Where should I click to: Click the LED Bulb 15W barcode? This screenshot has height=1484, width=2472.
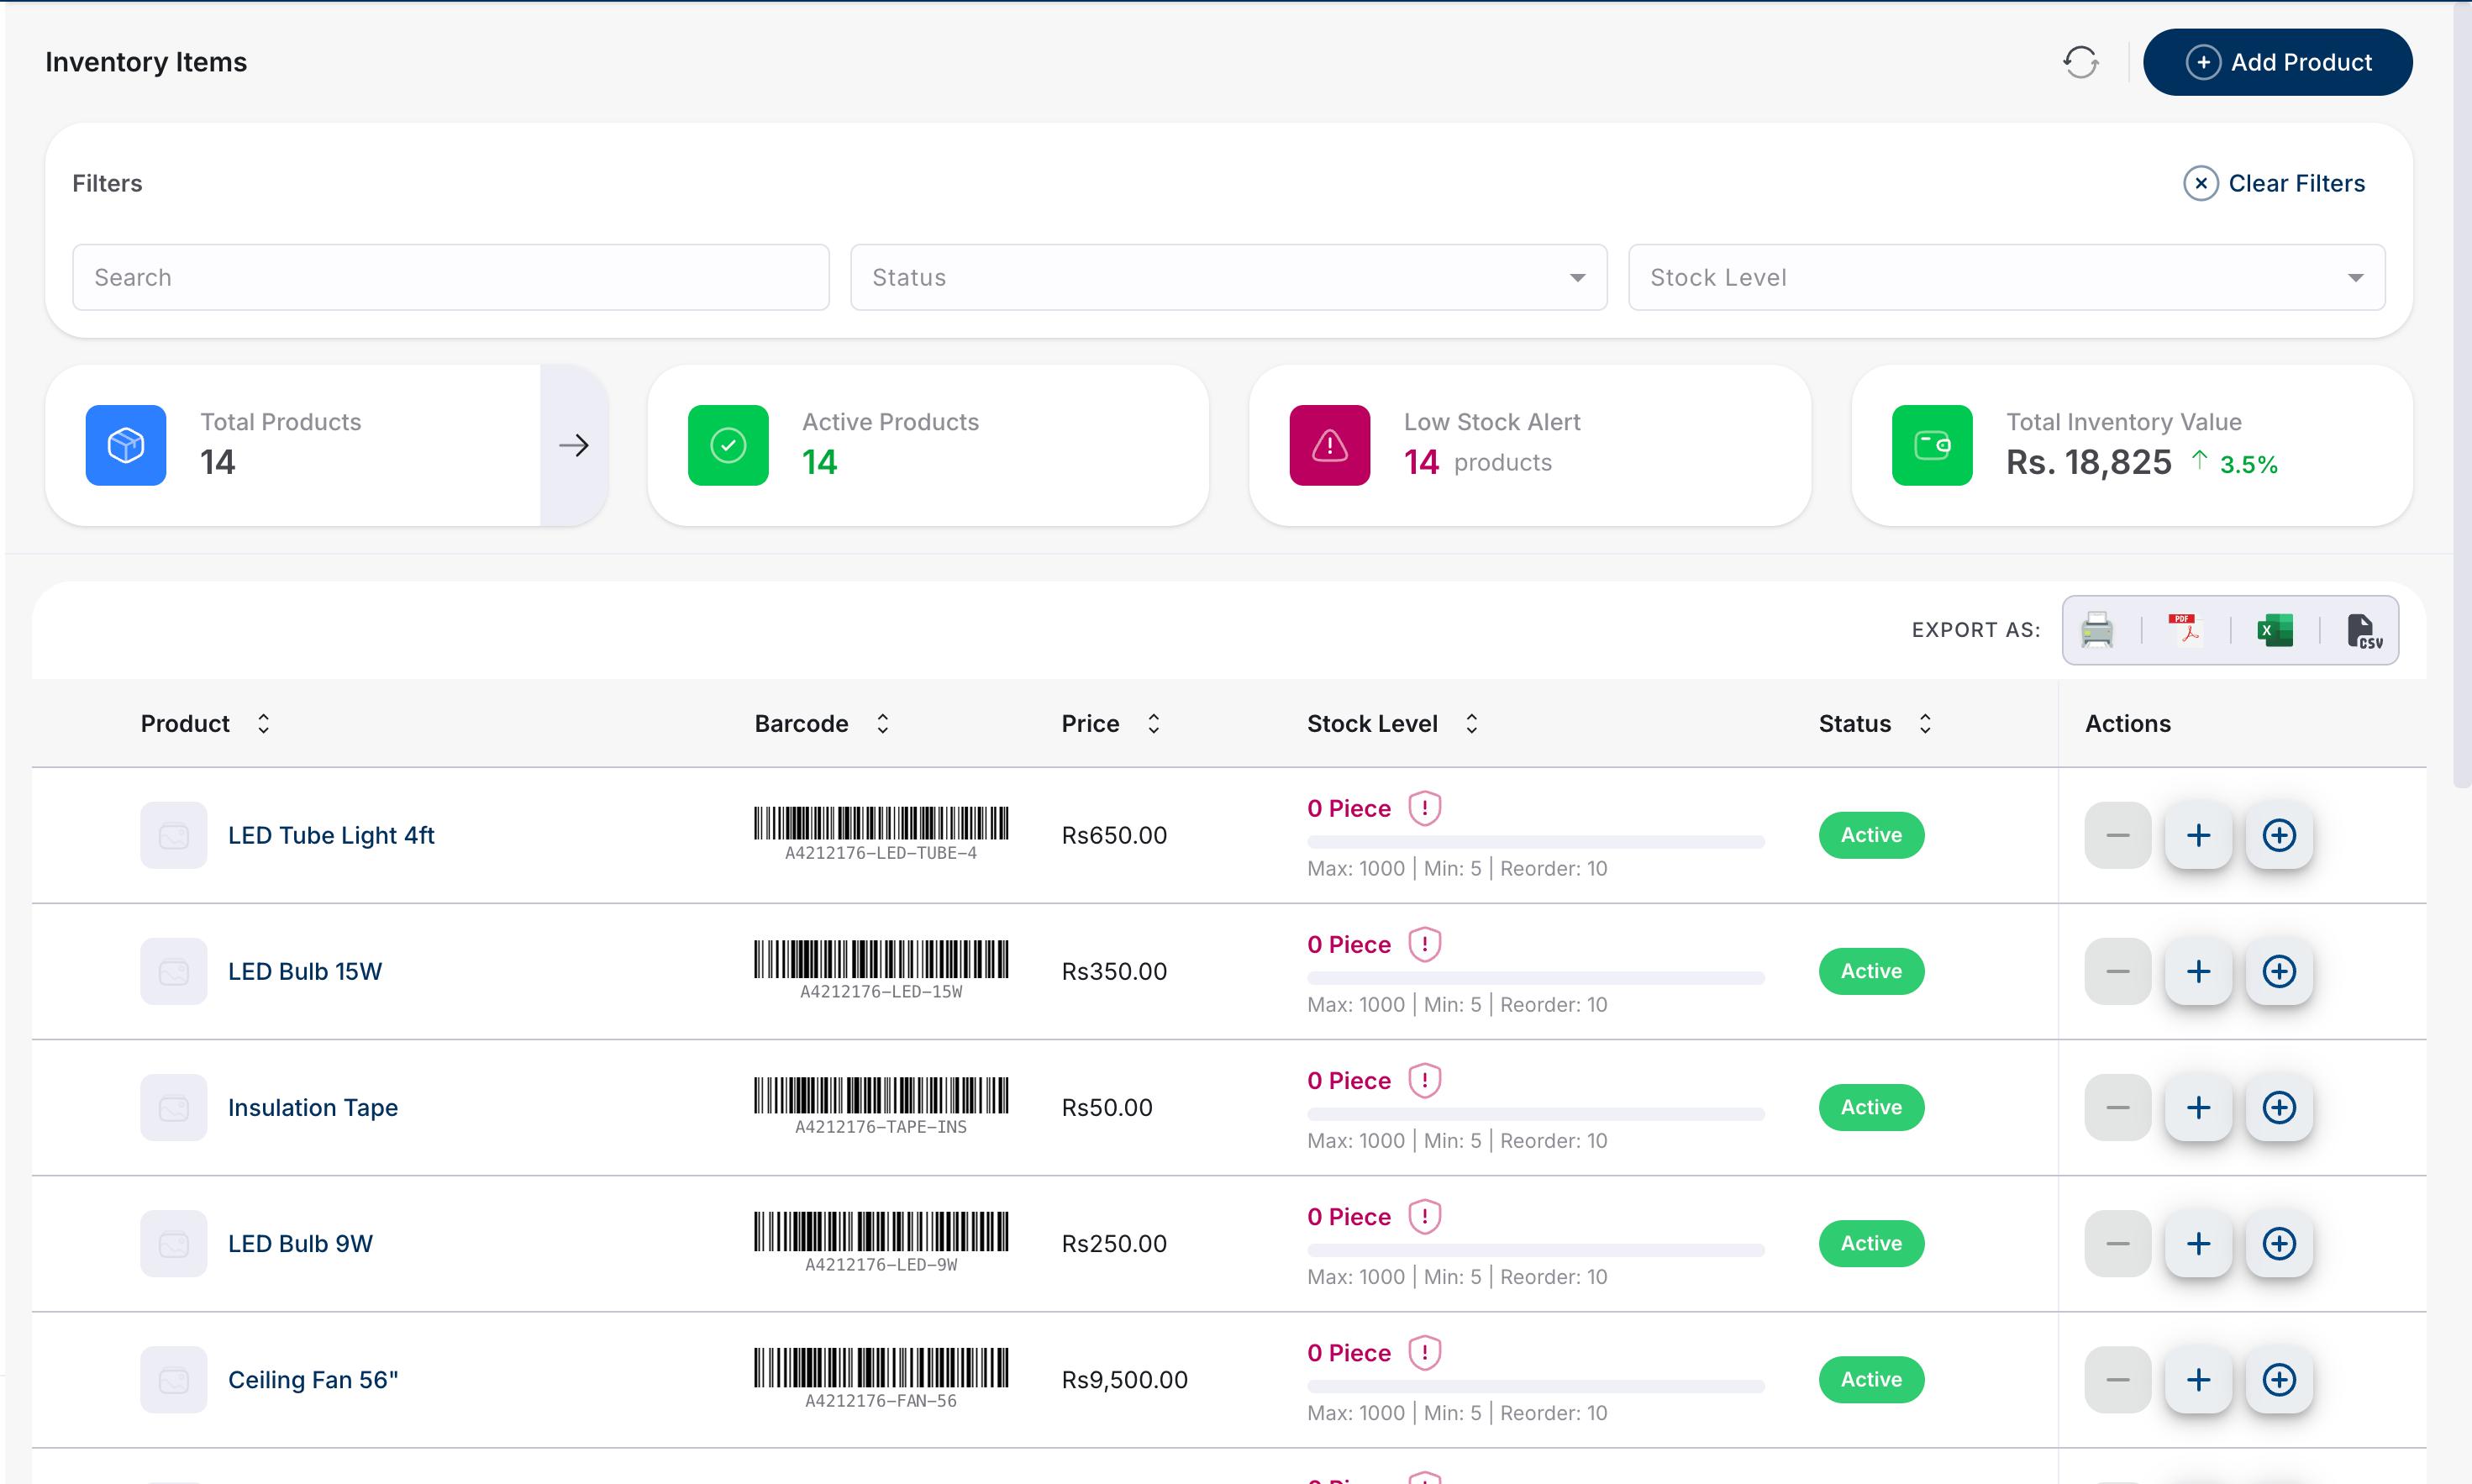point(881,970)
